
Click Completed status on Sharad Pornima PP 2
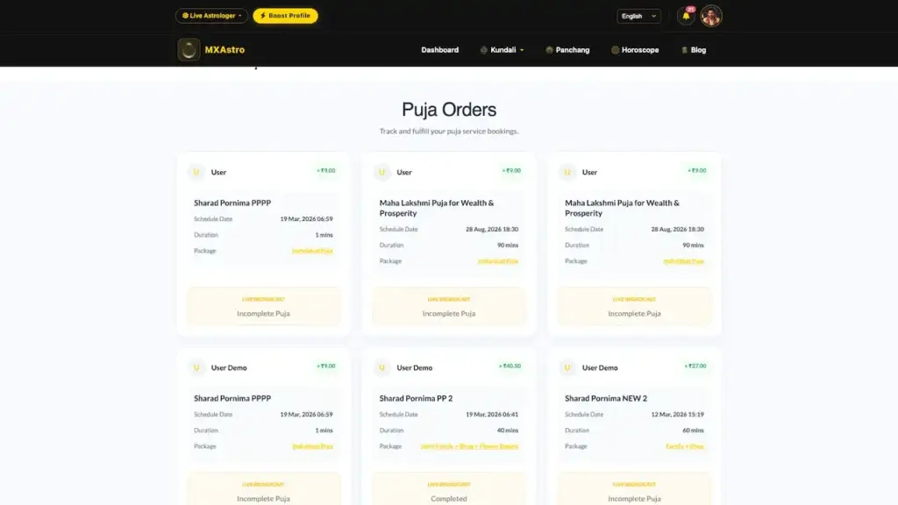448,498
